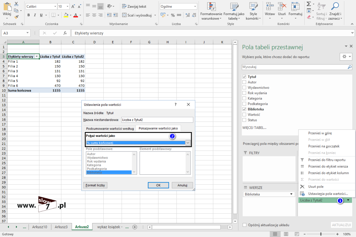Apply thousands separator (000) number style
Viewport: 356px width, 237px height.
coord(179,15)
